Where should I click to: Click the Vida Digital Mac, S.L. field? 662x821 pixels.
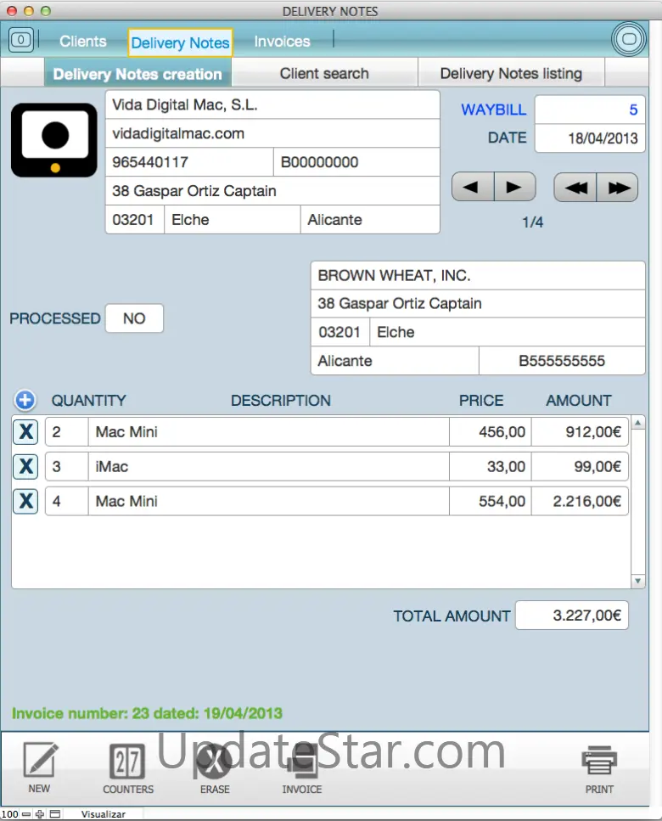(x=272, y=104)
